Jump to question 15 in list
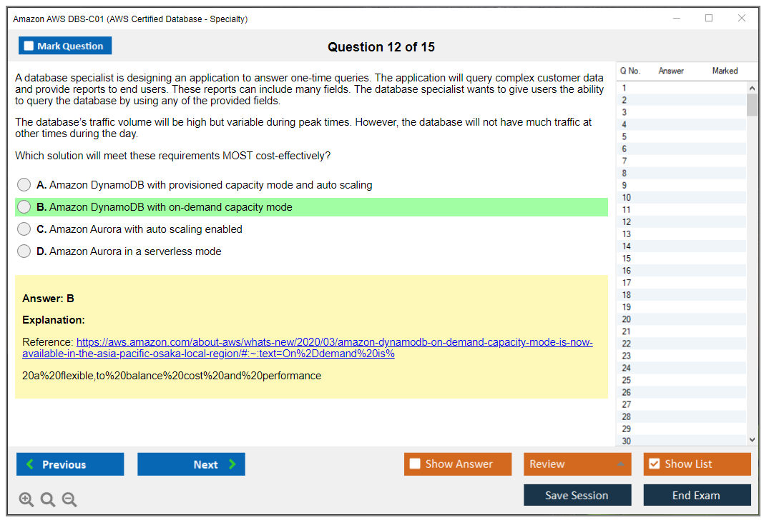The width and height of the screenshot is (769, 525). point(627,259)
